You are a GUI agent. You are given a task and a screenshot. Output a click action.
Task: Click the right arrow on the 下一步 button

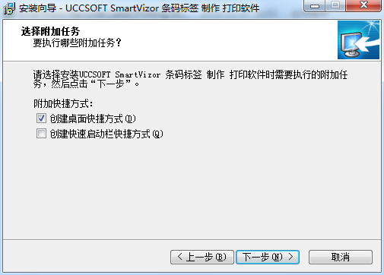pos(290,257)
